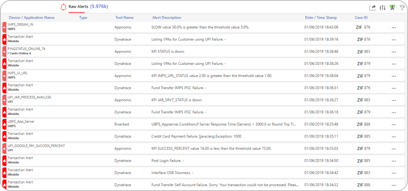Select the UBPS_App_Server device name
Screen dimensions: 408x191
[x=21, y=122]
